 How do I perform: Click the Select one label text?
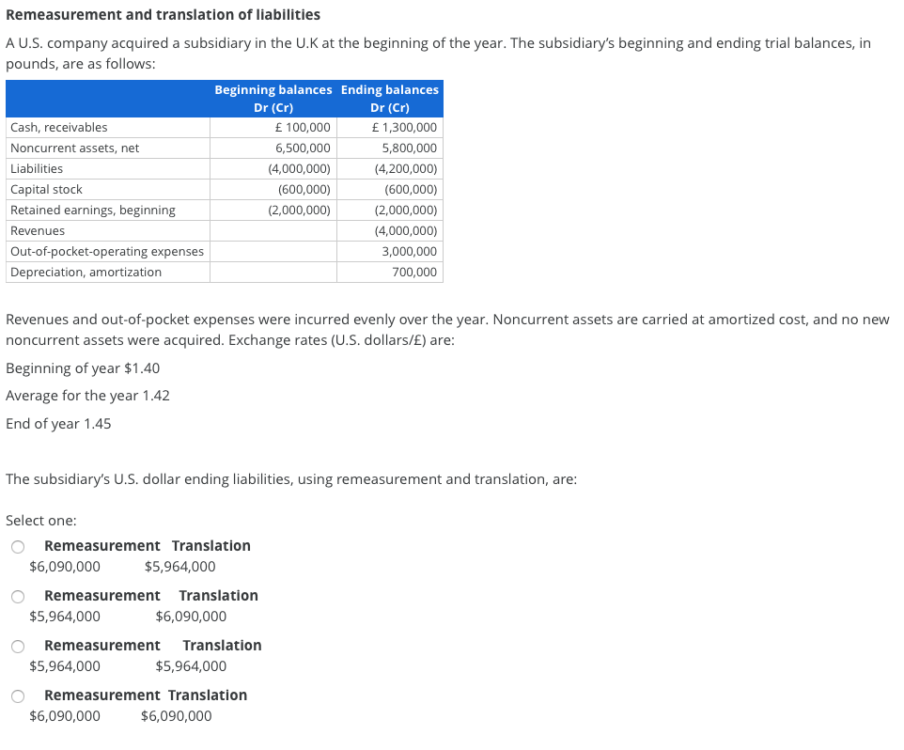pos(39,520)
